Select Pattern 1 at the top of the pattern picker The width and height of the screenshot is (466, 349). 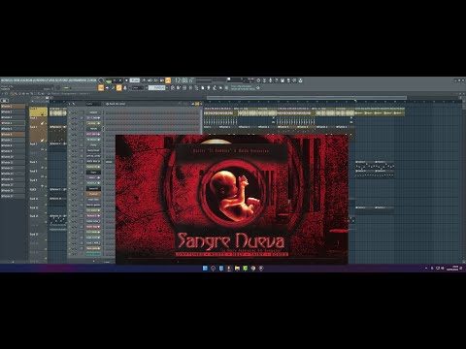tap(13, 106)
